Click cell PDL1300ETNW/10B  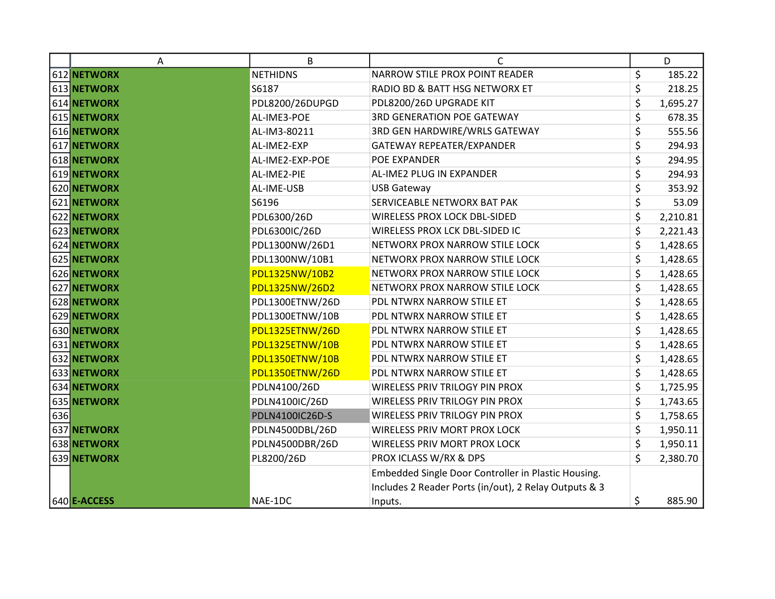(x=310, y=316)
